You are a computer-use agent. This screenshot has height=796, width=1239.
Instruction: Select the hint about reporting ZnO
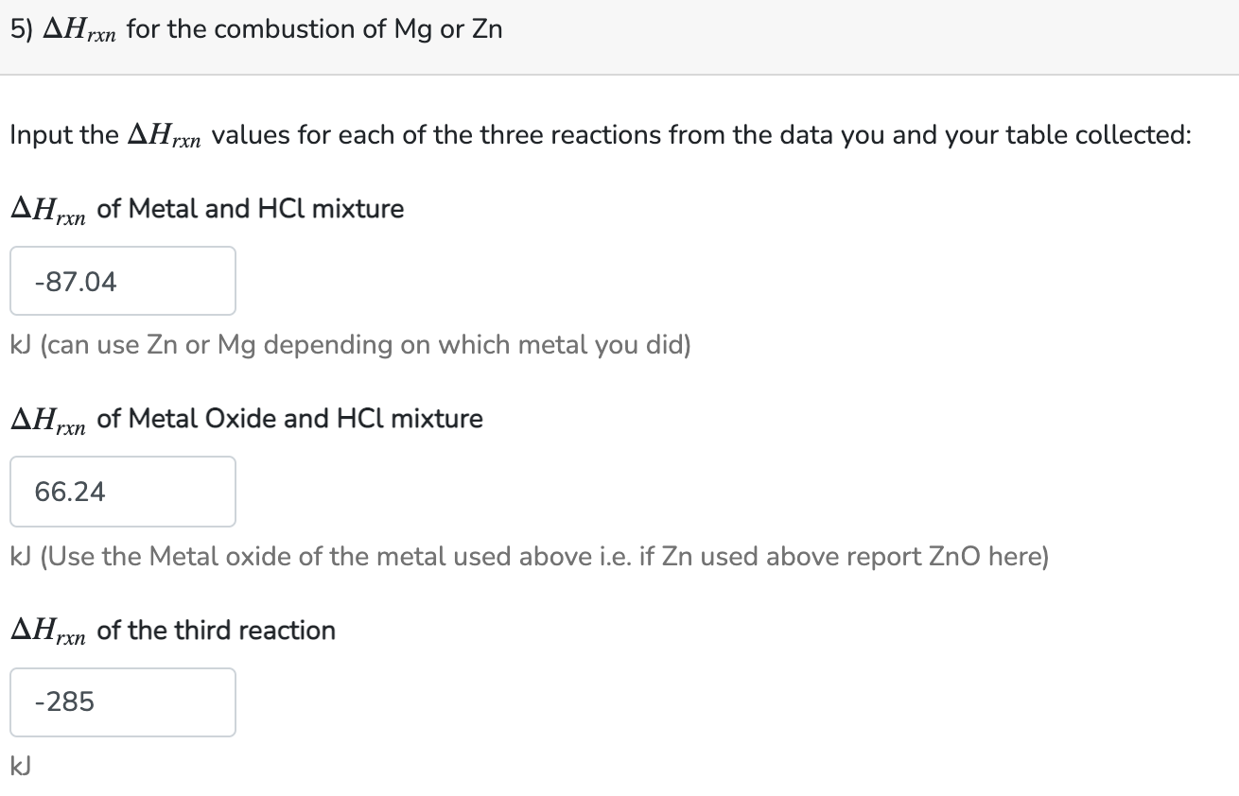[x=530, y=556]
